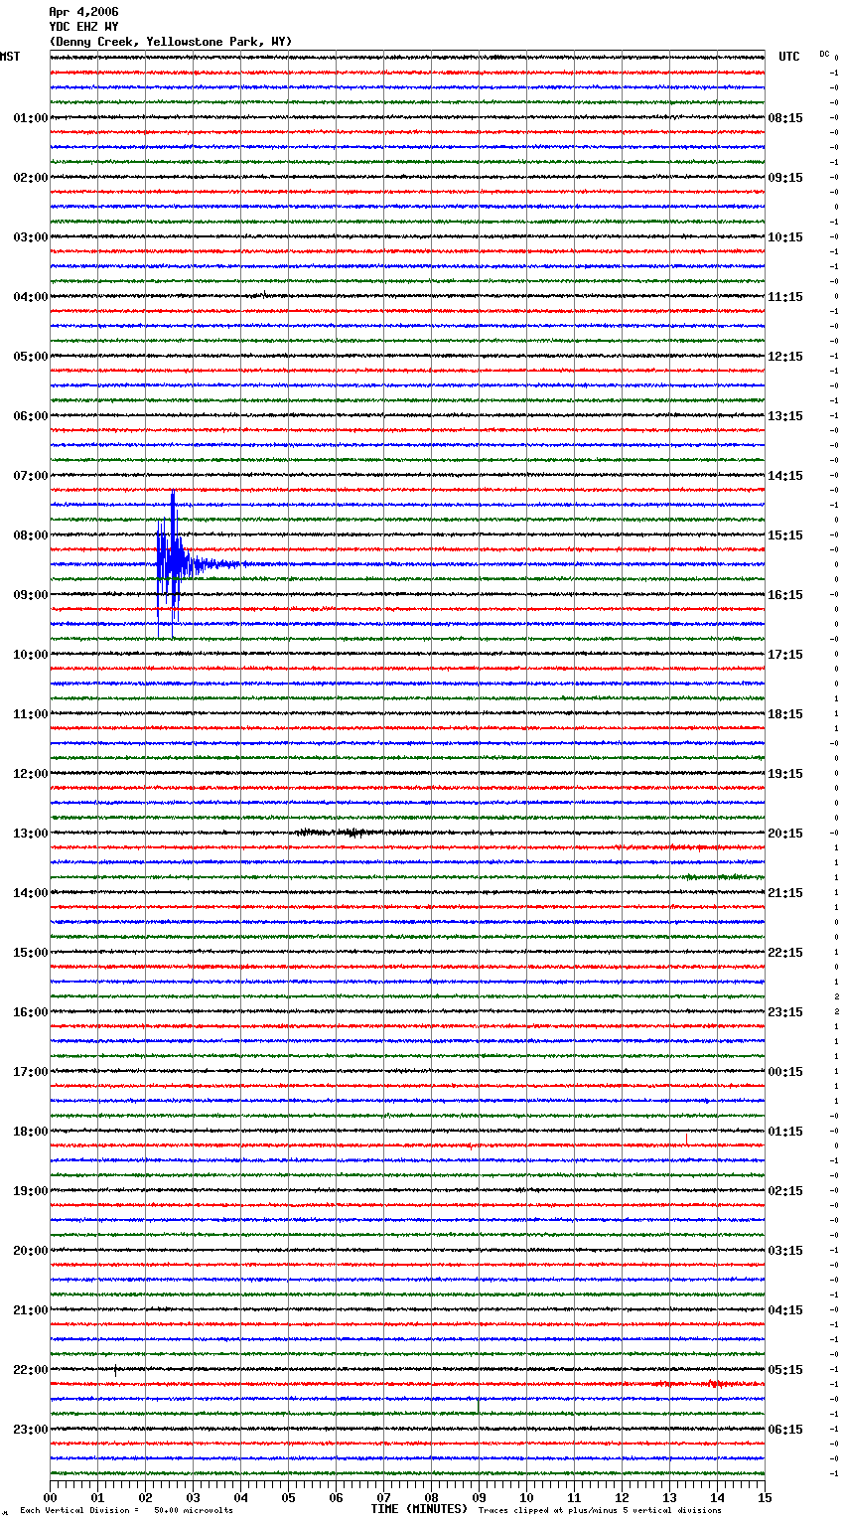
Task: Click the bottom axis minute tick '03'
Action: pos(193,1497)
